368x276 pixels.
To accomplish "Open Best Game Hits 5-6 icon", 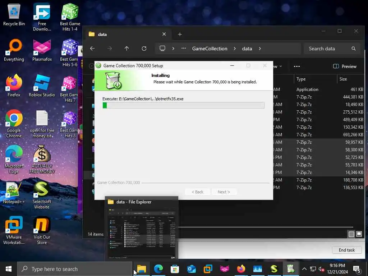I will pos(70,52).
